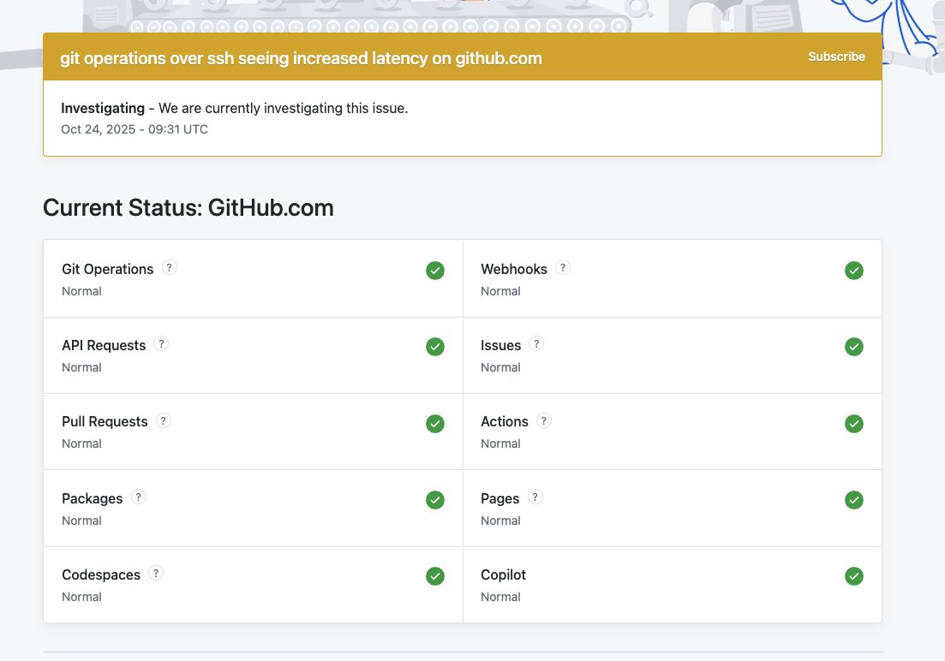Click the Actions green check icon
This screenshot has height=661, width=945.
[854, 424]
